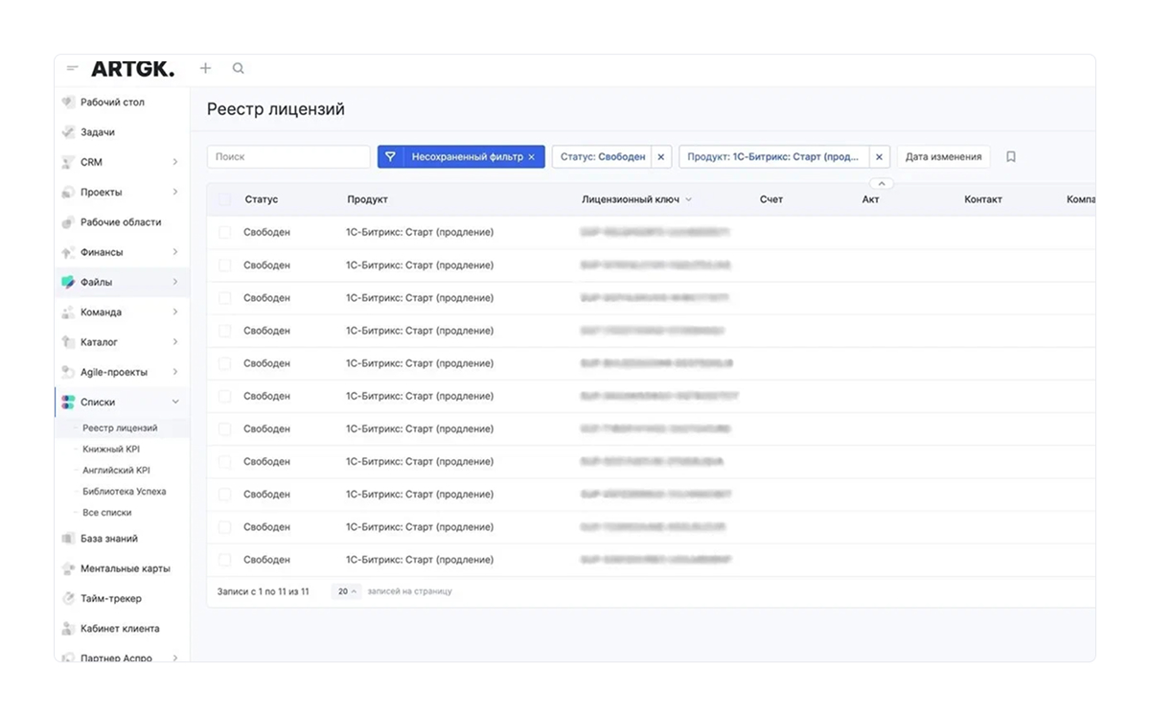Click the Списки sidebar icon
The height and width of the screenshot is (717, 1150).
pyautogui.click(x=68, y=402)
